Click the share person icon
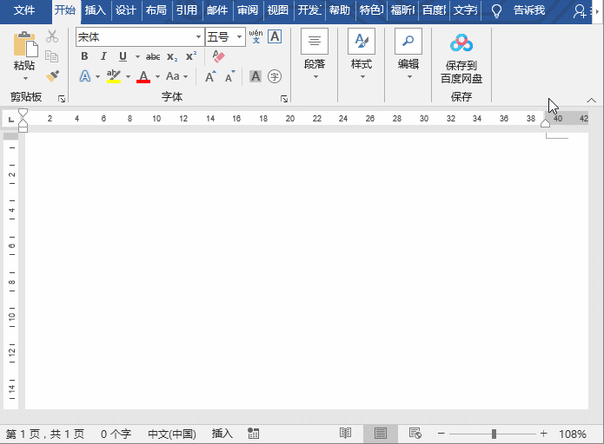Image resolution: width=604 pixels, height=444 pixels. (x=580, y=11)
